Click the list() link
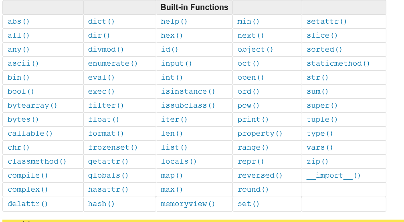 174,147
